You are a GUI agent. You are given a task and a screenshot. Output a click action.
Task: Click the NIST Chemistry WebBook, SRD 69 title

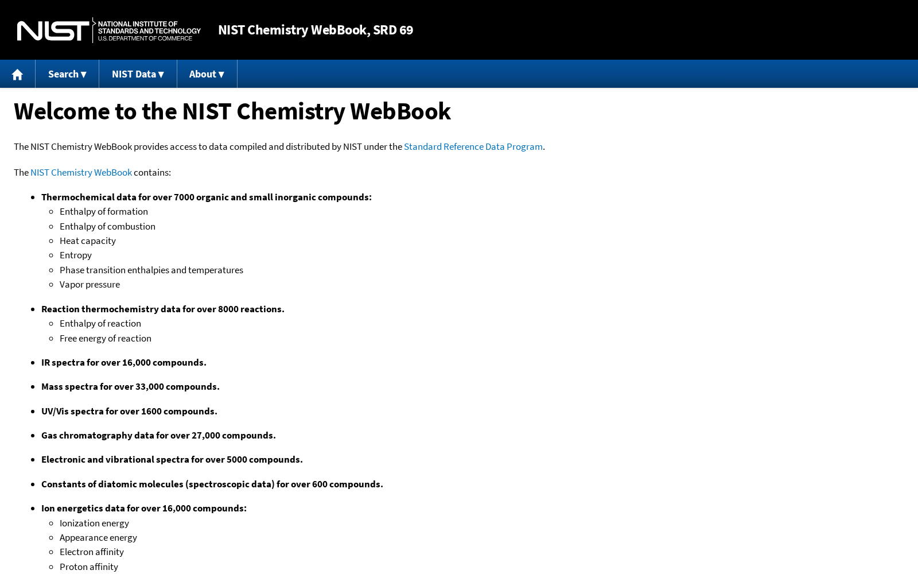[x=316, y=30]
